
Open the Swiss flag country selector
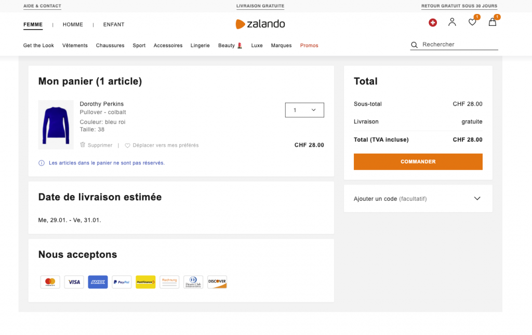click(433, 23)
